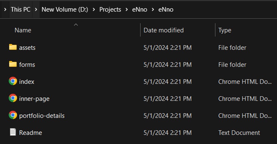The width and height of the screenshot is (277, 144).
Task: Navigate to This PC in address bar
Action: coord(21,9)
